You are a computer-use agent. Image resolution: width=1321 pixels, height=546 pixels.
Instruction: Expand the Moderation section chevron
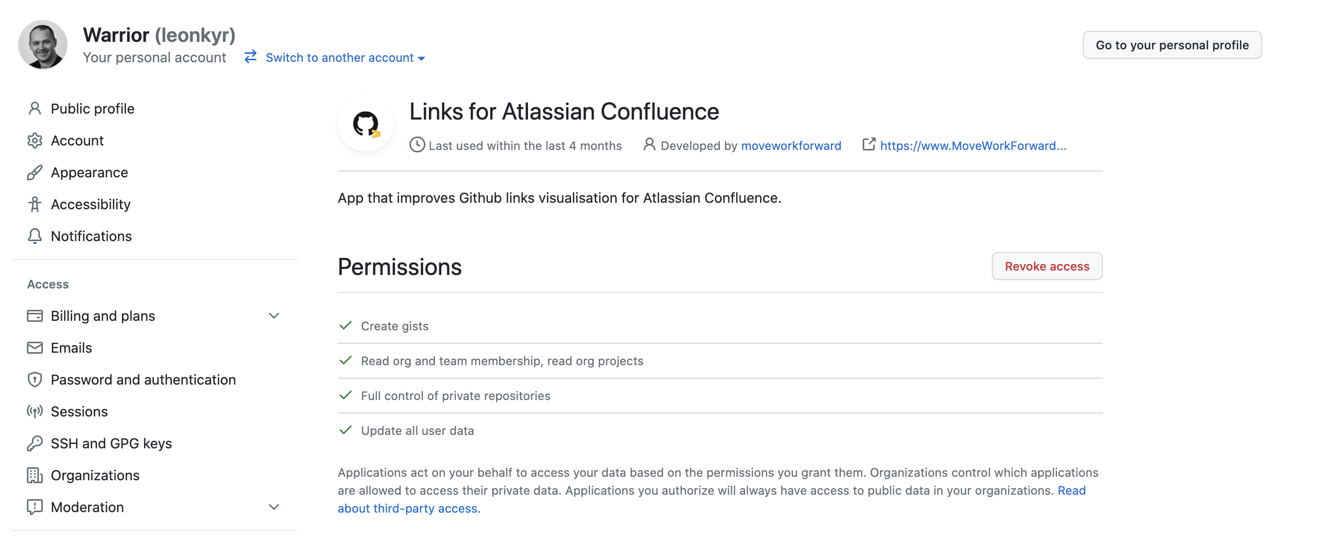click(x=274, y=508)
